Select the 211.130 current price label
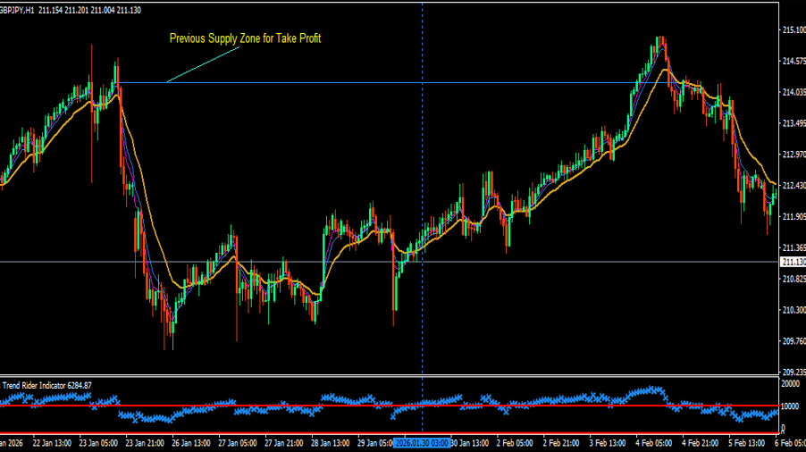 [x=793, y=262]
